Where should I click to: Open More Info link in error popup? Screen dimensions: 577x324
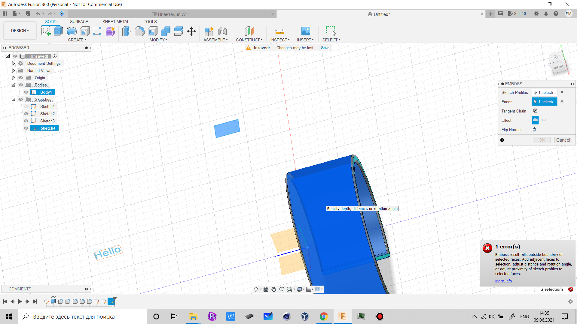pyautogui.click(x=503, y=281)
